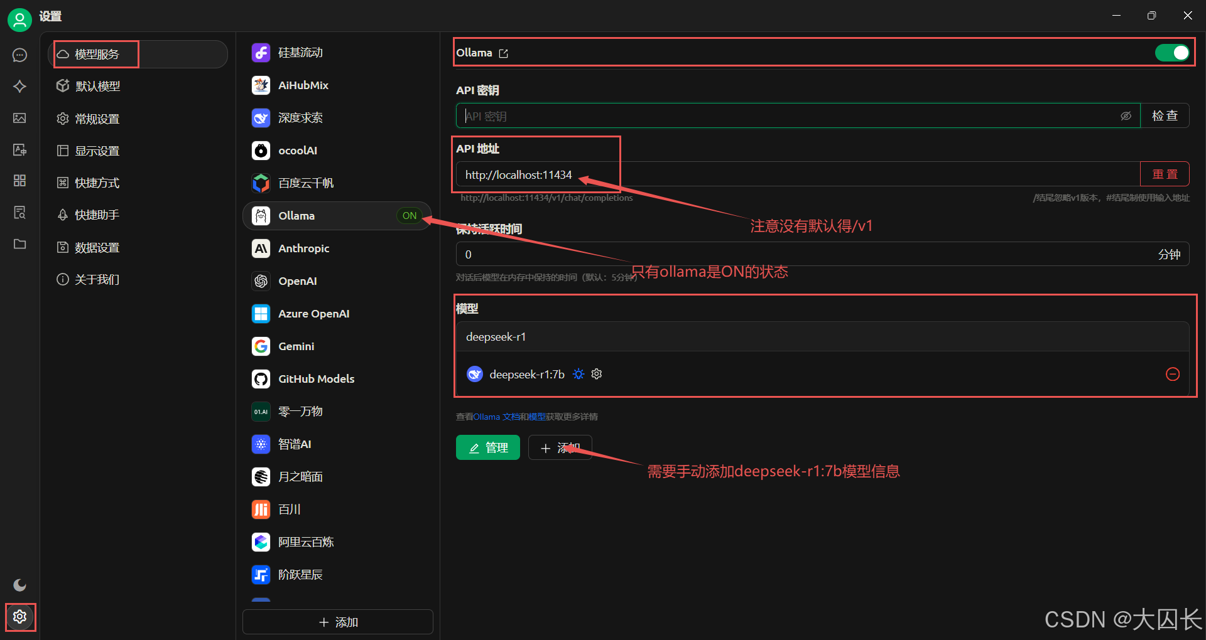This screenshot has height=640, width=1206.
Task: Select the 百度云千帆 provider
Action: [x=337, y=183]
